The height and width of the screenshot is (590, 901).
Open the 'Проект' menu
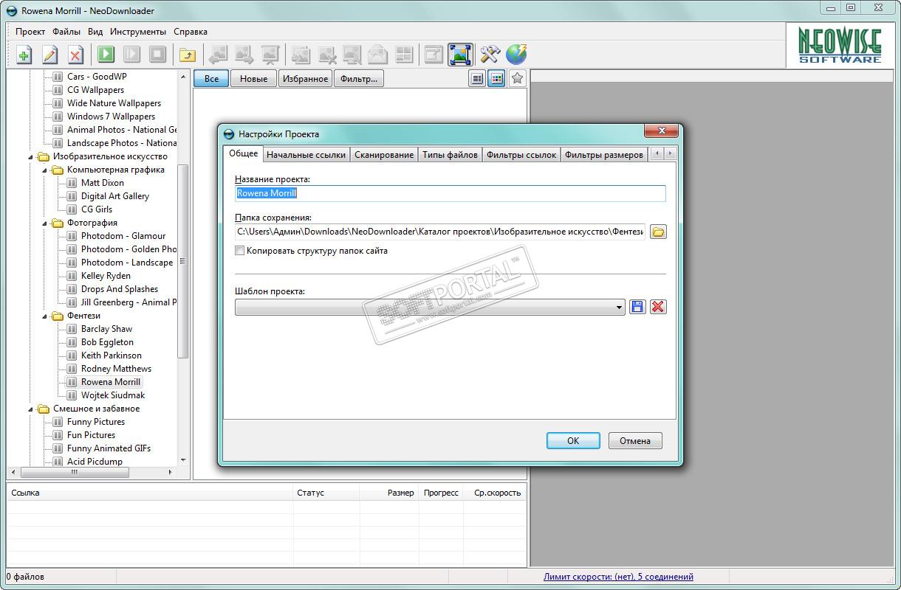tap(30, 32)
